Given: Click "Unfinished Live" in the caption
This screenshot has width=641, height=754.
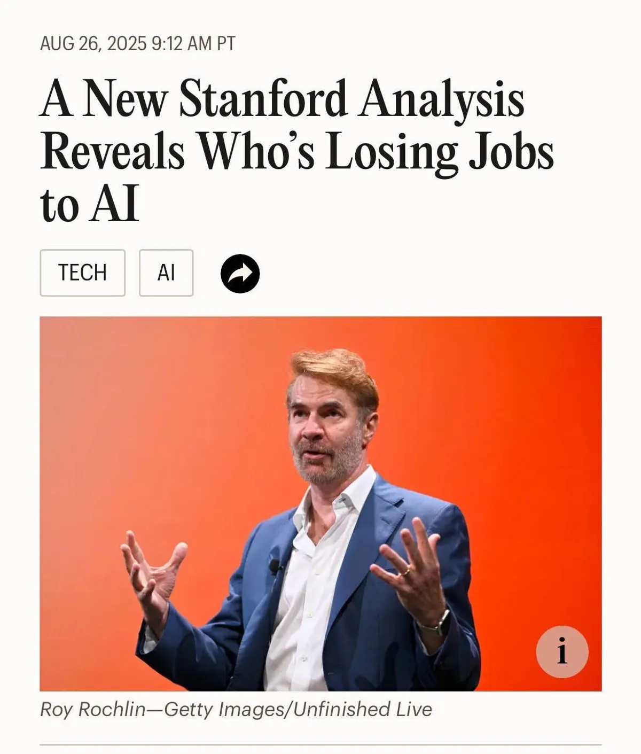Looking at the screenshot, I should [362, 709].
